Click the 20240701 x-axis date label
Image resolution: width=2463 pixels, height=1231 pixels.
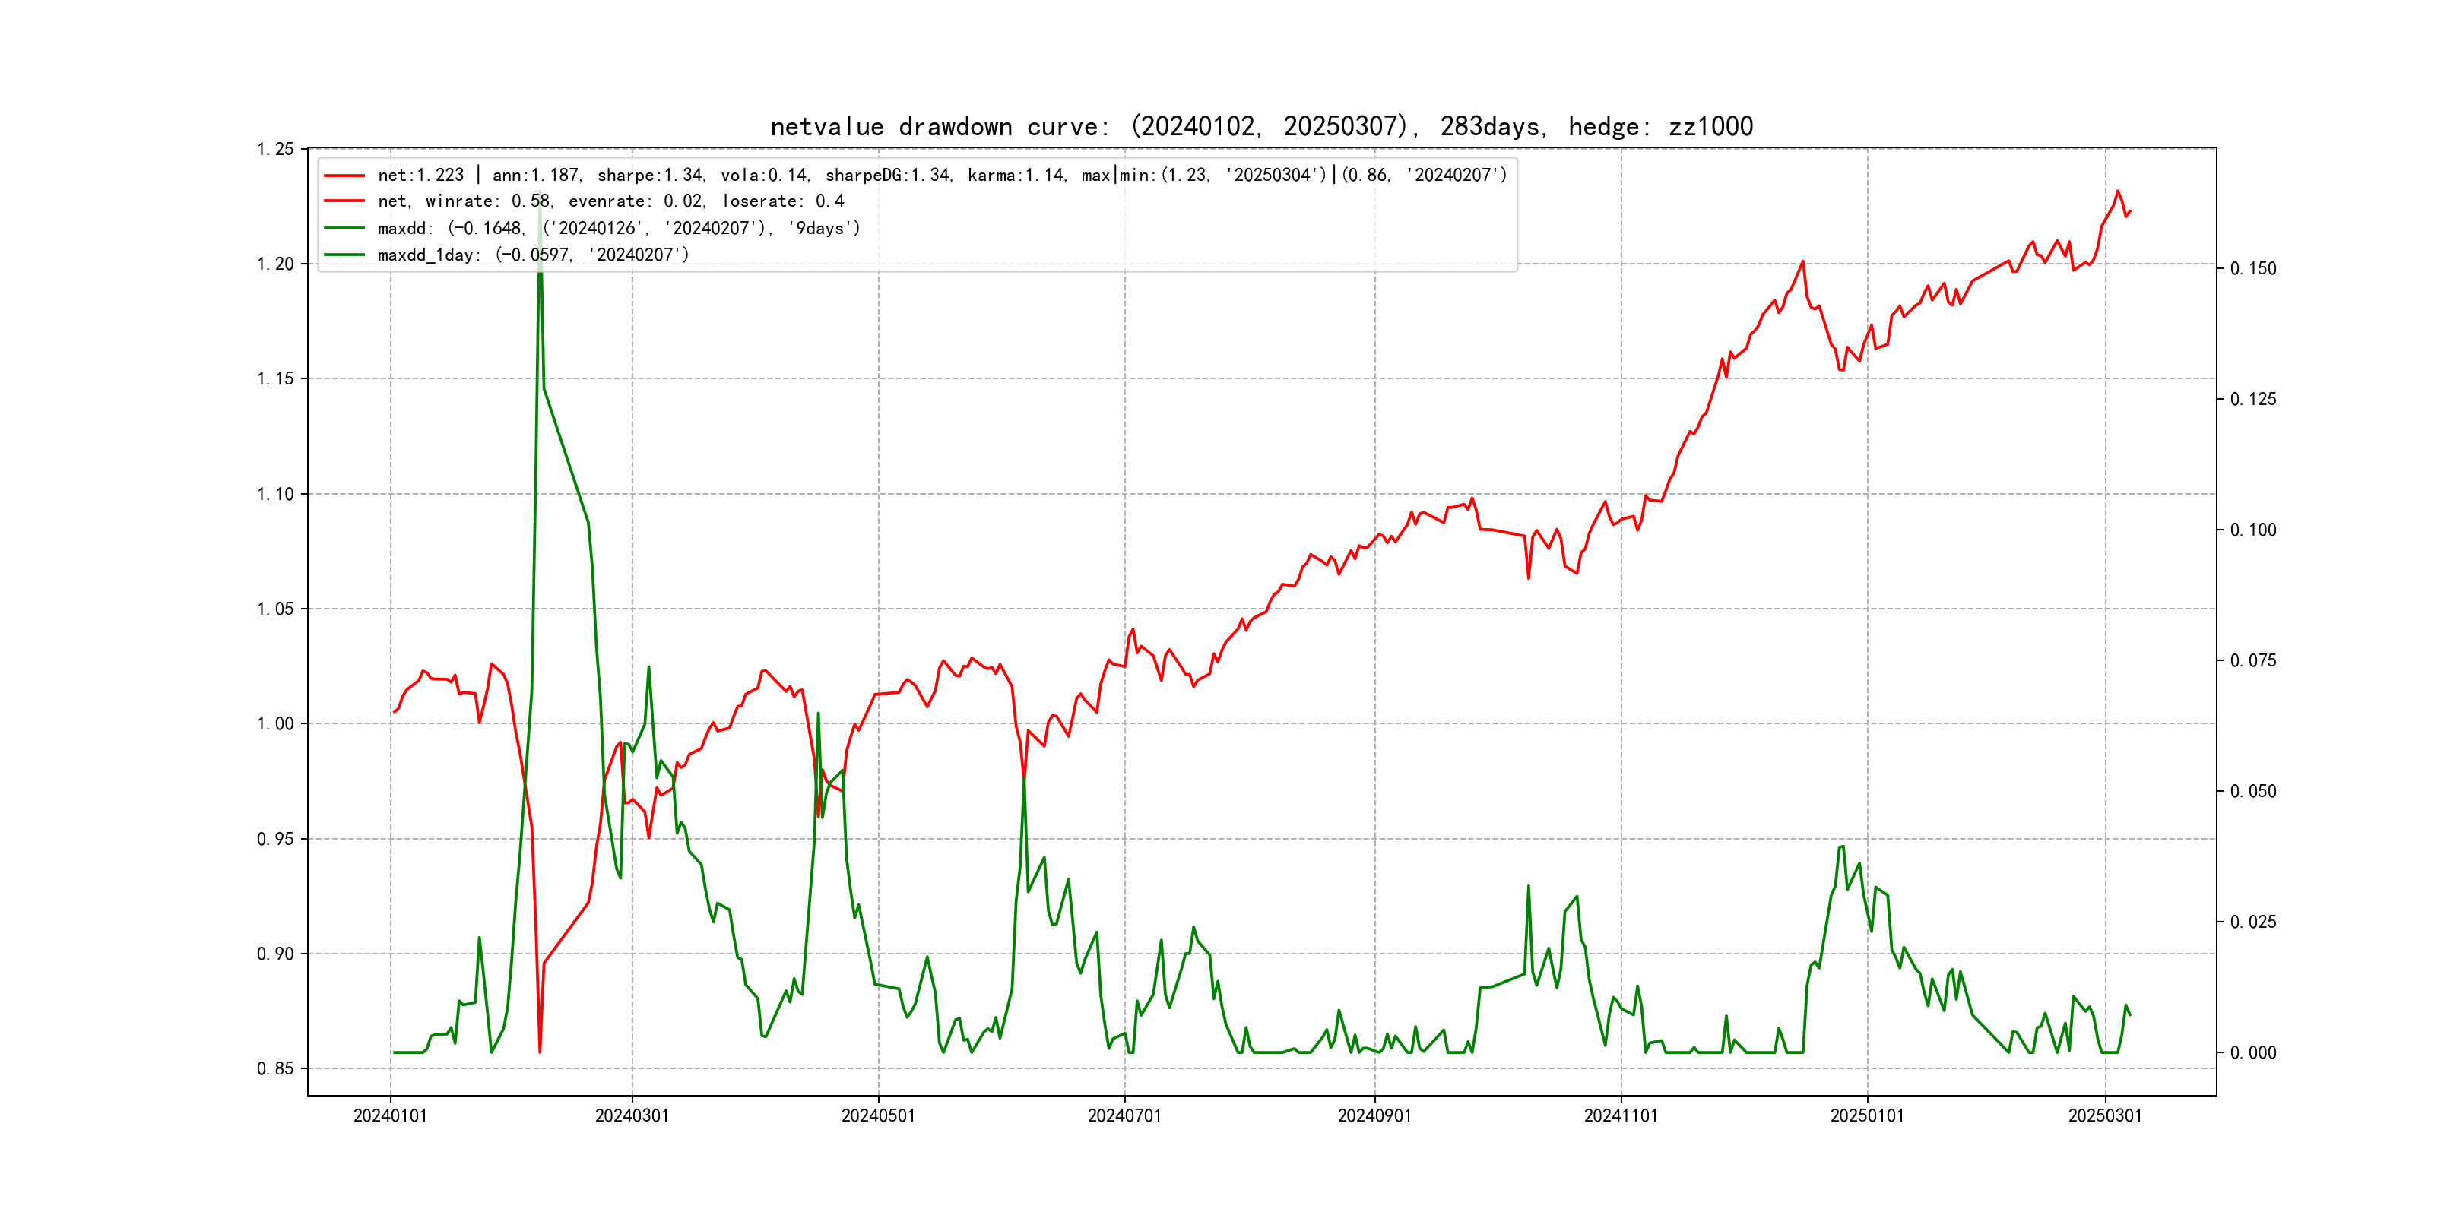click(x=1124, y=1115)
